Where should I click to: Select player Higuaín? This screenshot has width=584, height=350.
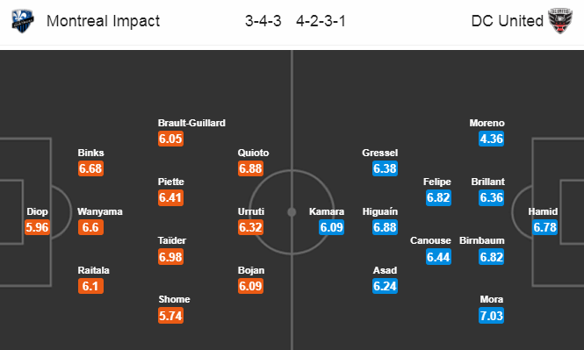[380, 211]
